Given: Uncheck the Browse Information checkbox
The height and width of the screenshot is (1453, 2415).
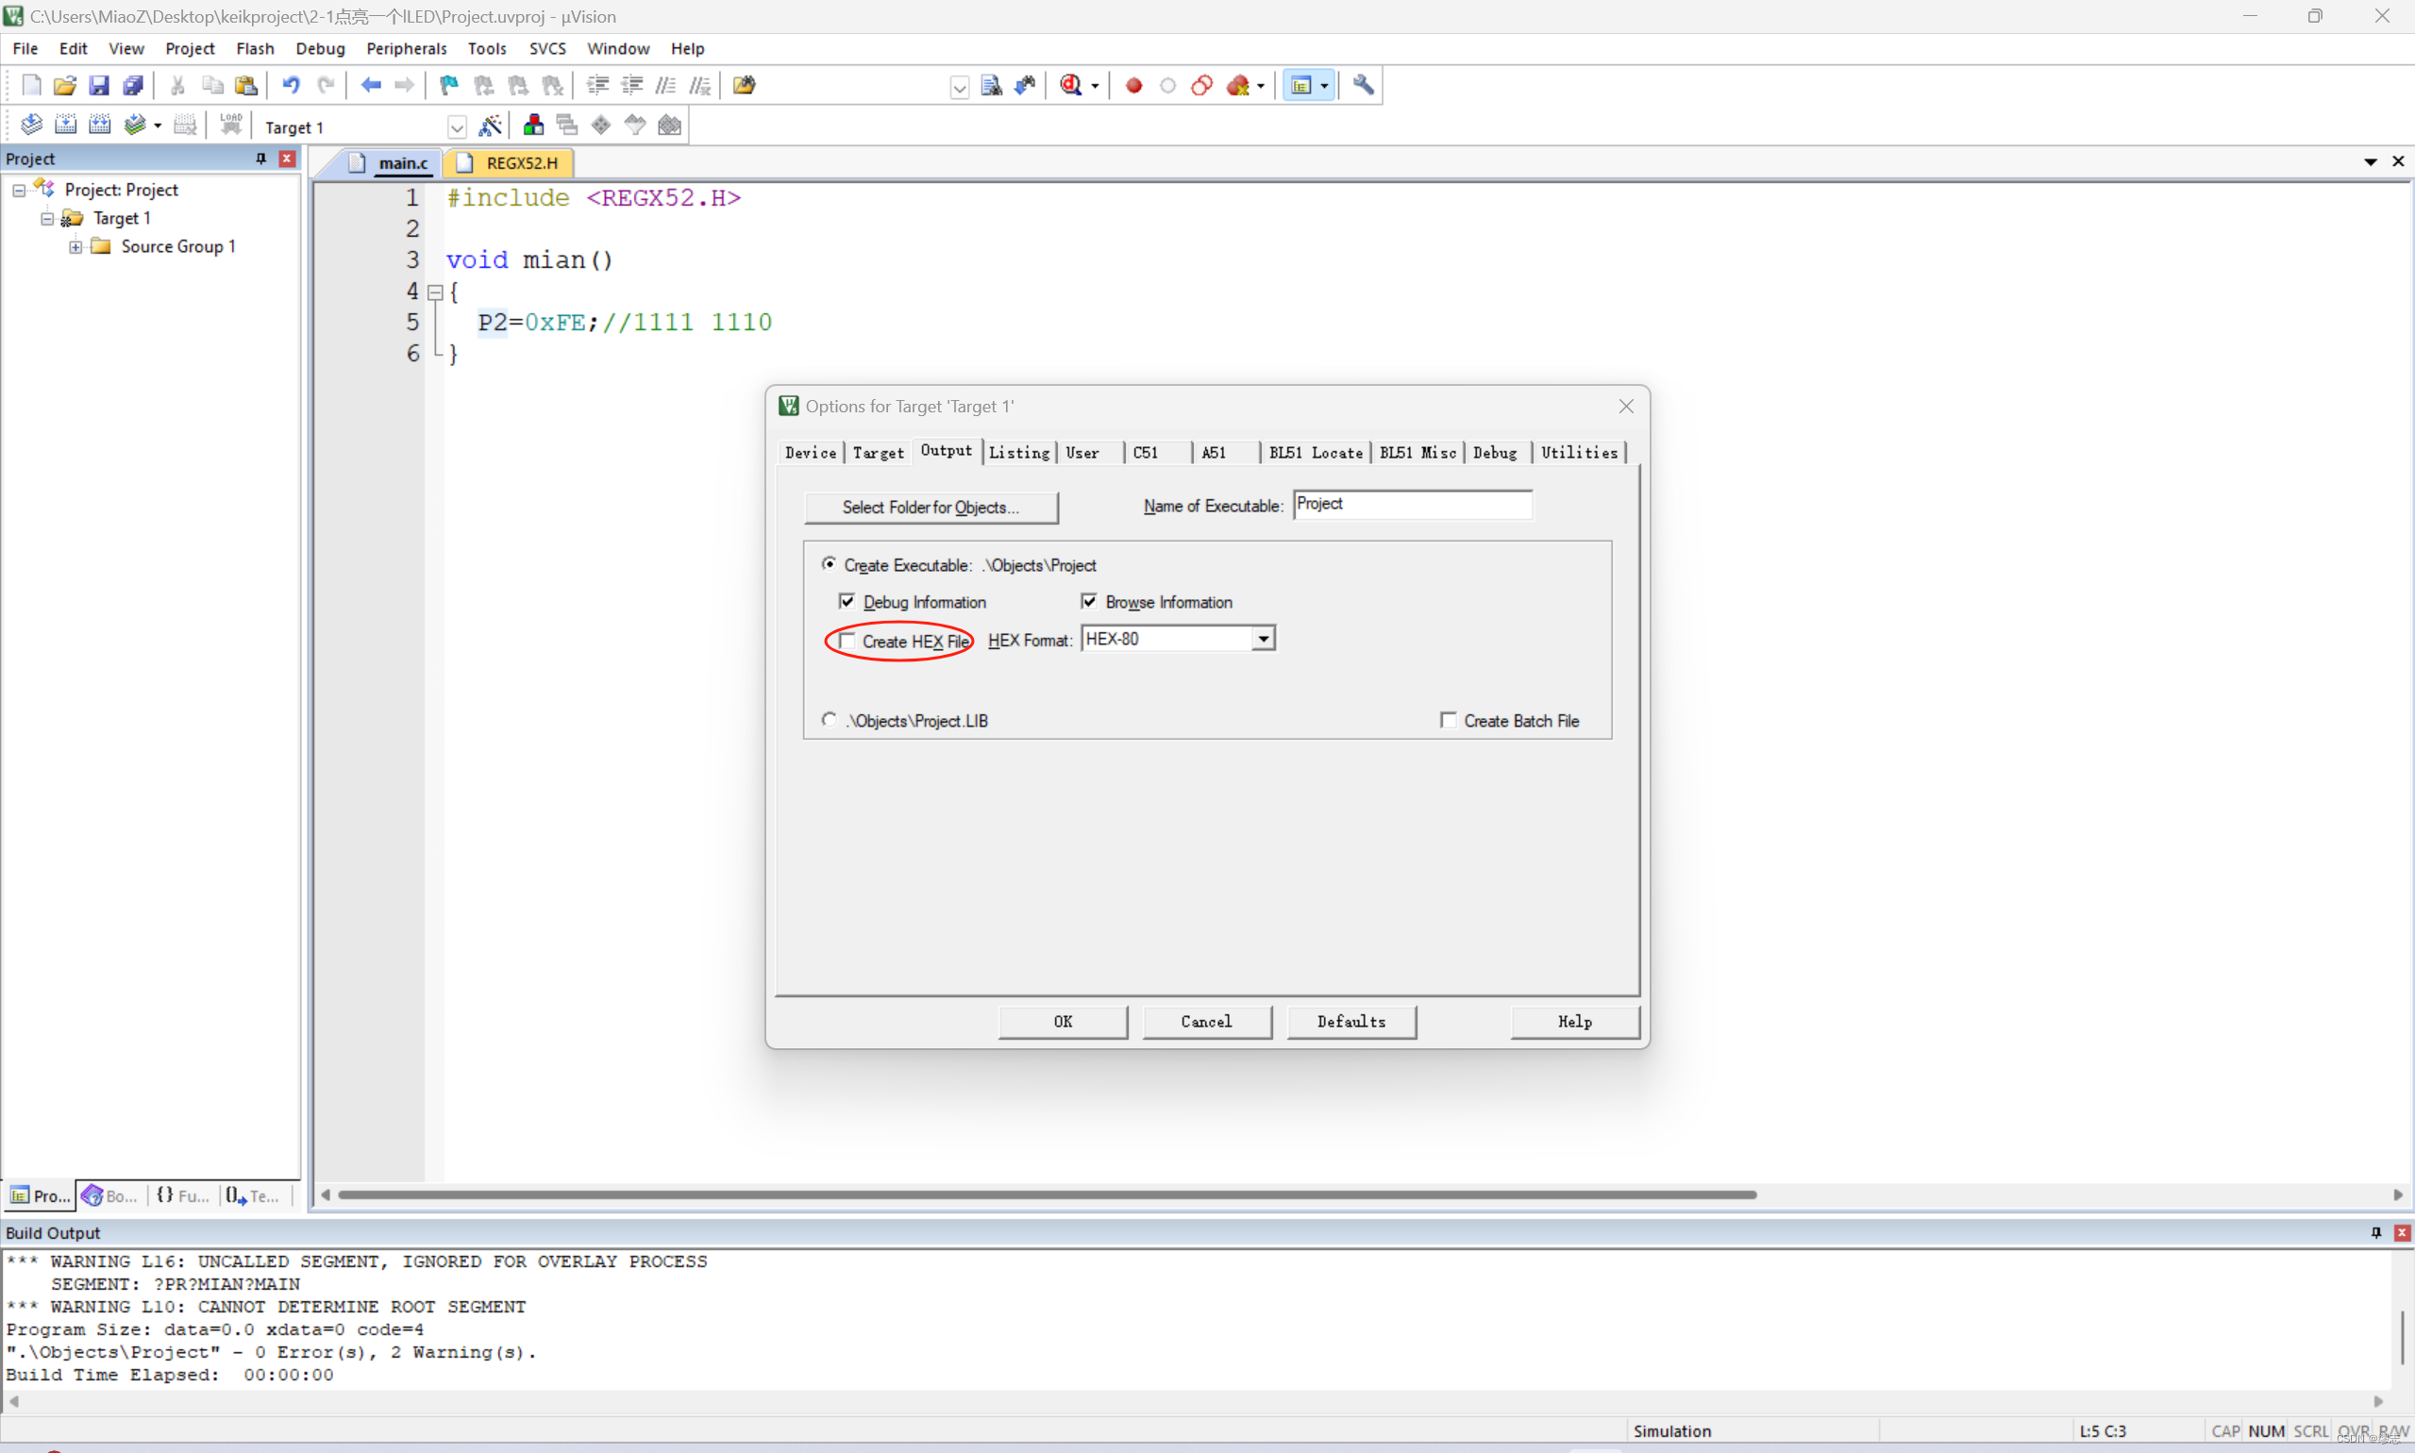Looking at the screenshot, I should (x=1089, y=601).
